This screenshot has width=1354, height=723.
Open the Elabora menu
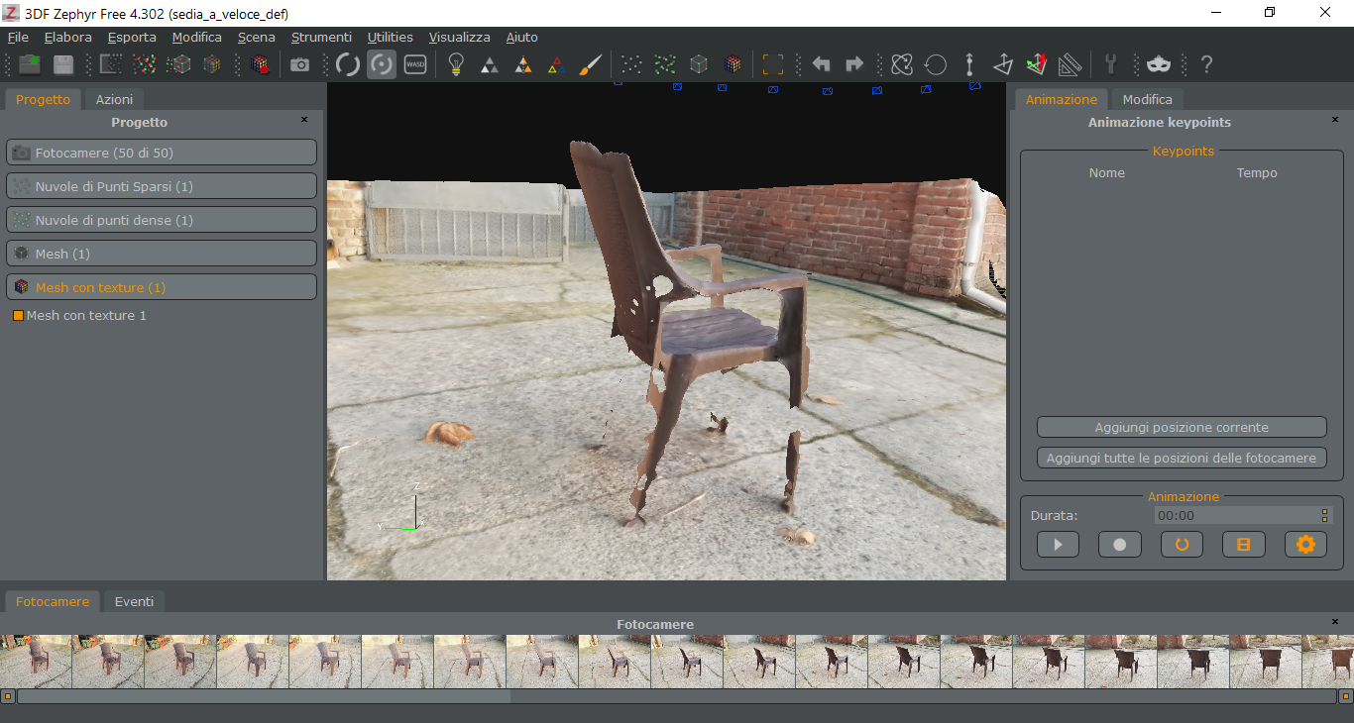tap(68, 37)
